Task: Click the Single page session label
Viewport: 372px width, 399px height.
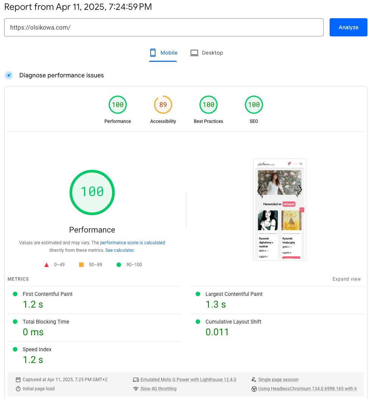Action: tap(278, 380)
